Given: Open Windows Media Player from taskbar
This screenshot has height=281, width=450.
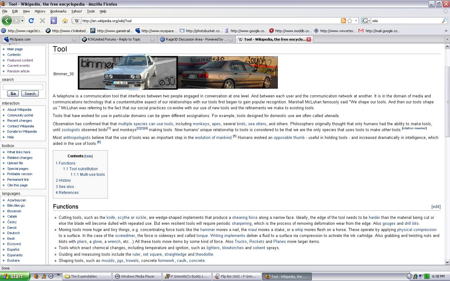Looking at the screenshot, I should click(x=137, y=276).
